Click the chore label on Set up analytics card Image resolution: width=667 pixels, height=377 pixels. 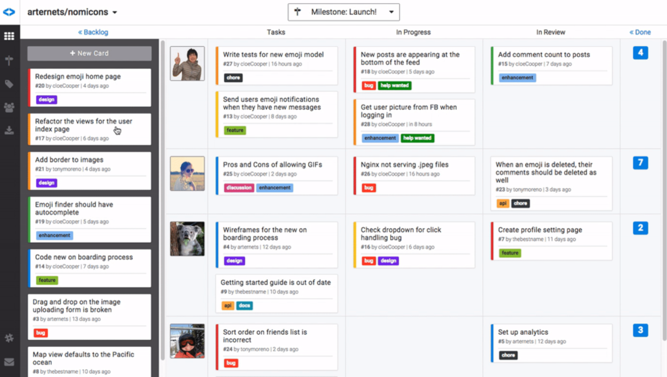pos(508,356)
